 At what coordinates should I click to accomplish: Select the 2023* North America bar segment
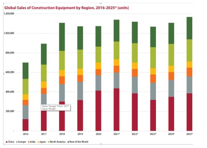[x=153, y=58]
